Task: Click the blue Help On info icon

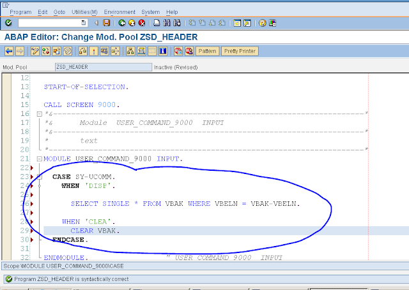Action: click(x=163, y=51)
